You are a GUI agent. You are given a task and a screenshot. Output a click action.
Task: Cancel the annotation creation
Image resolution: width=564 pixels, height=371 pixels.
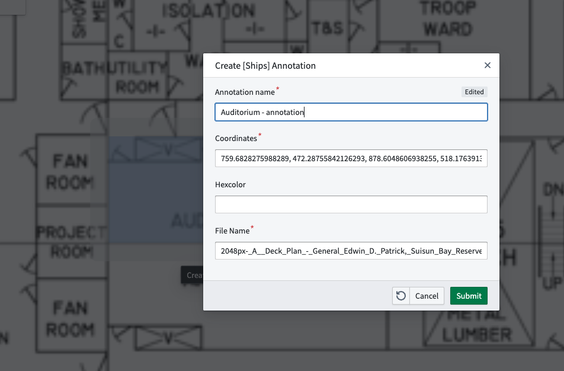427,296
